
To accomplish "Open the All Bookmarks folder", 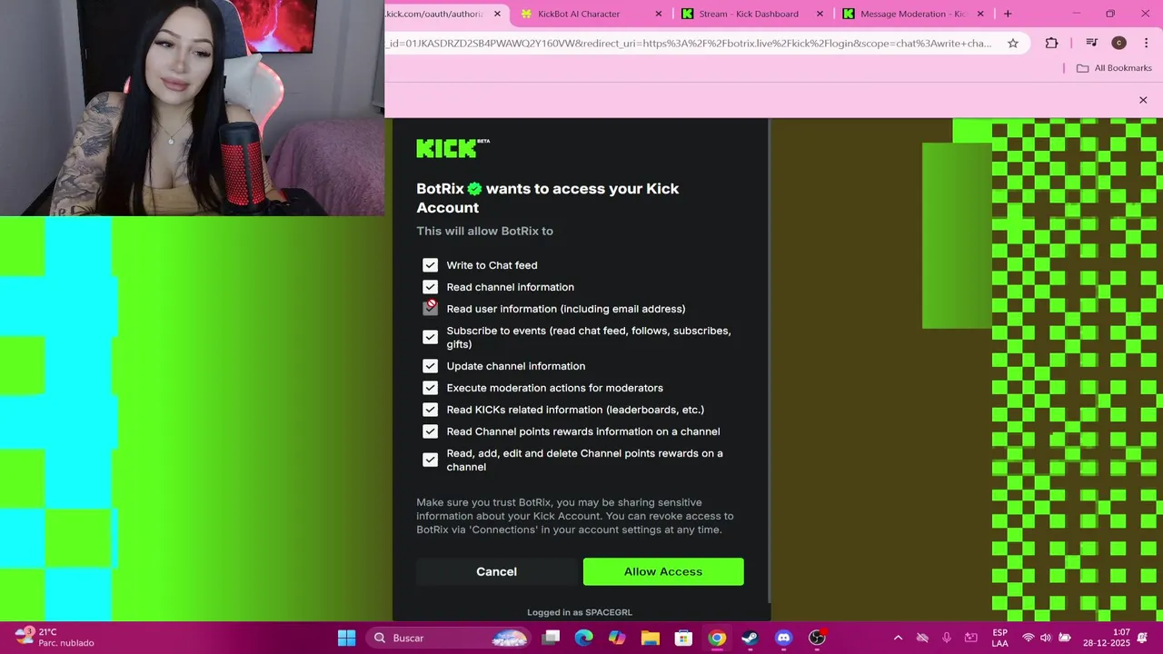I will click(x=1114, y=68).
